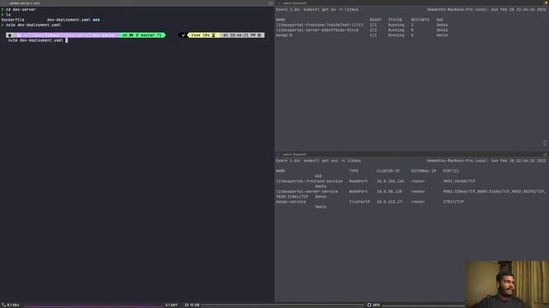The height and width of the screenshot is (308, 549).
Task: Click the 'mongo-0' pod row name
Action: (284, 35)
